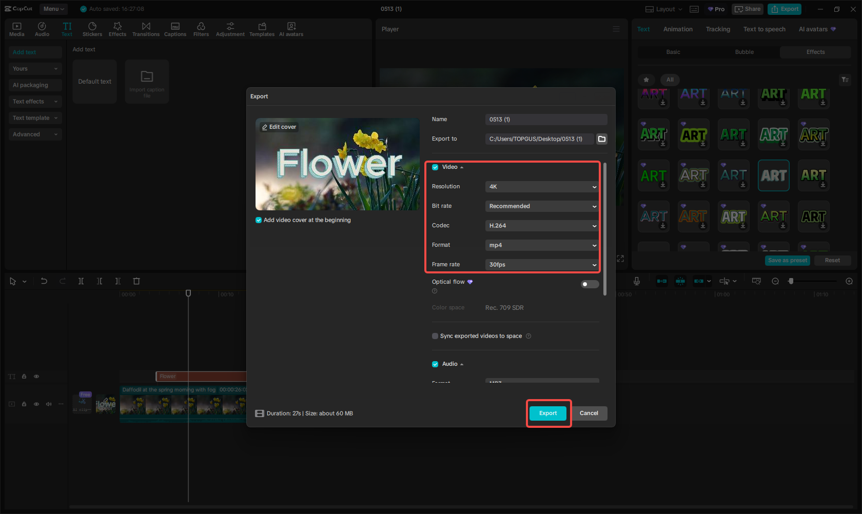862x514 pixels.
Task: Click the Player panel menu icon
Action: coord(616,29)
